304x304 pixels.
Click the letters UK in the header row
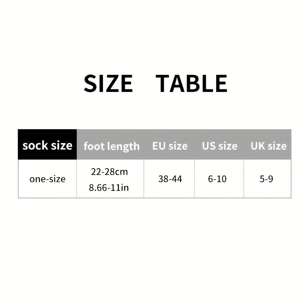coord(257,146)
